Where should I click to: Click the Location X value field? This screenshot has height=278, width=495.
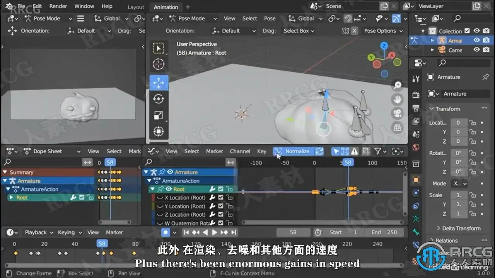pos(458,123)
